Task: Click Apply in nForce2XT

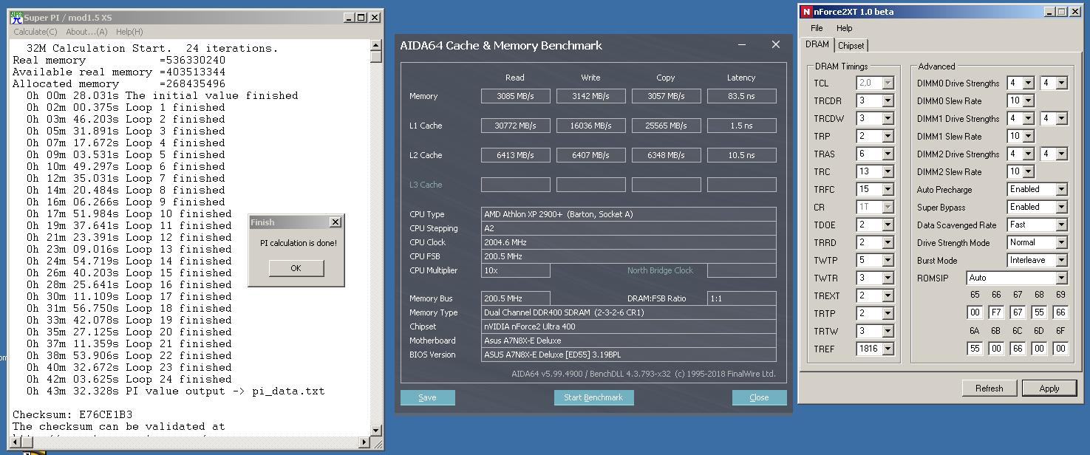Action: pyautogui.click(x=1049, y=388)
